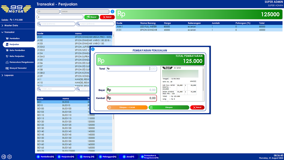Click the Bayar amount field

point(132,90)
